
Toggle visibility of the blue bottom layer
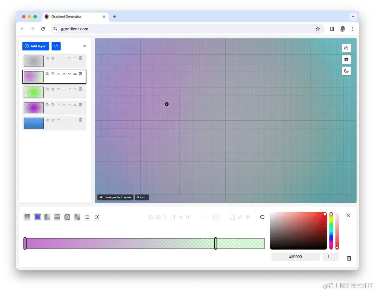pyautogui.click(x=47, y=120)
